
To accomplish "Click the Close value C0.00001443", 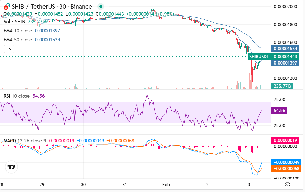I will [109, 14].
